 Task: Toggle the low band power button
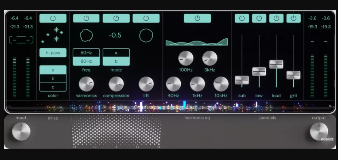pyautogui.click(x=259, y=18)
